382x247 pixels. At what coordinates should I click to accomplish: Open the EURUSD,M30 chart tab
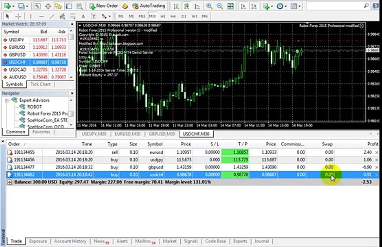tap(127, 134)
